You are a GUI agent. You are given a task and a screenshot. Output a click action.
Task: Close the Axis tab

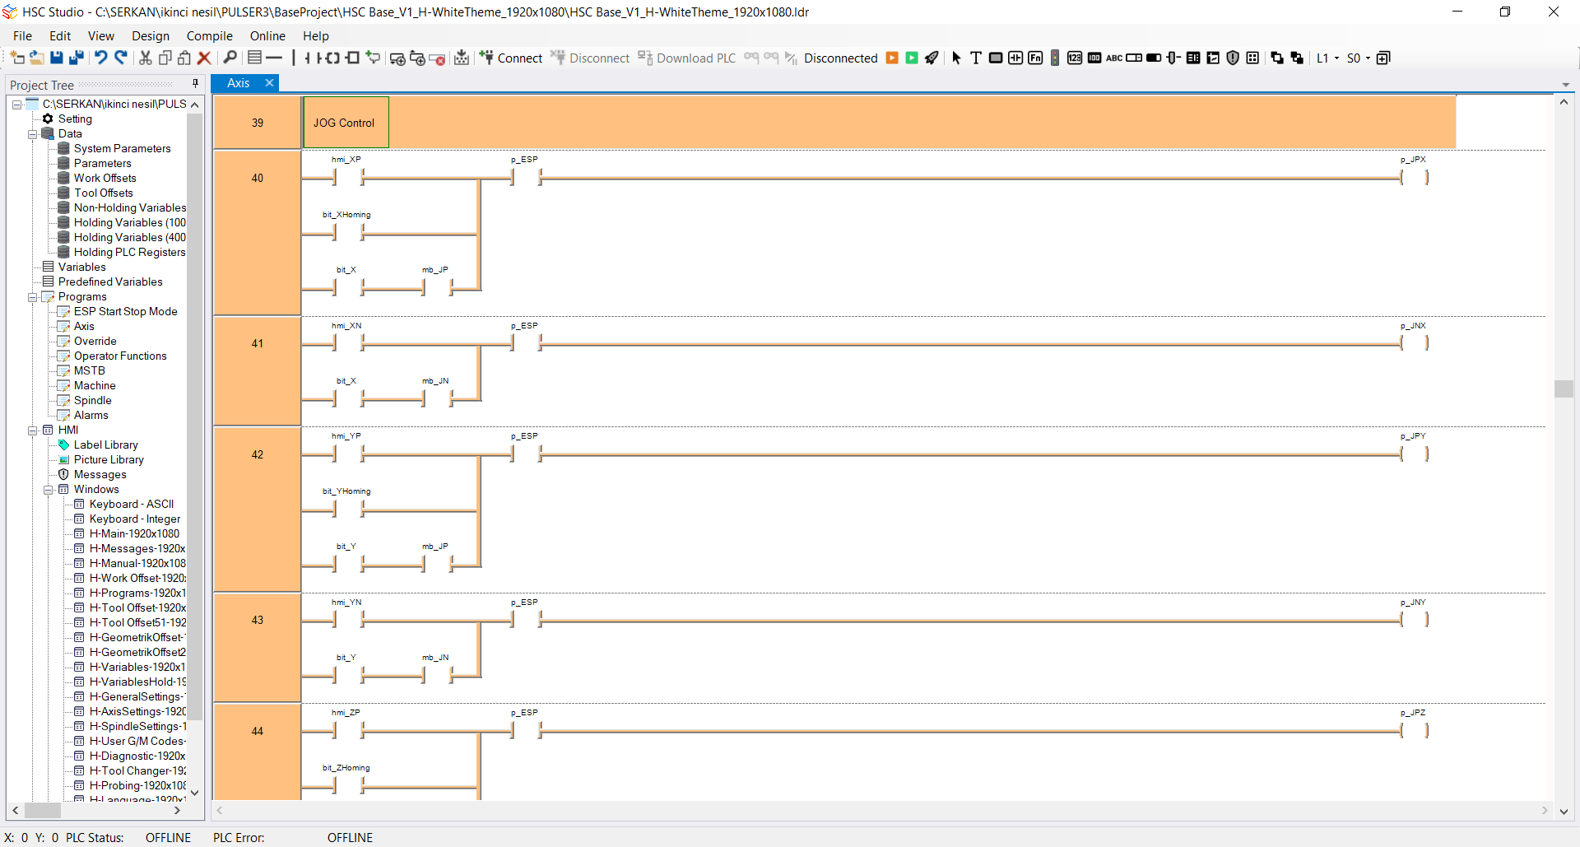(x=269, y=82)
